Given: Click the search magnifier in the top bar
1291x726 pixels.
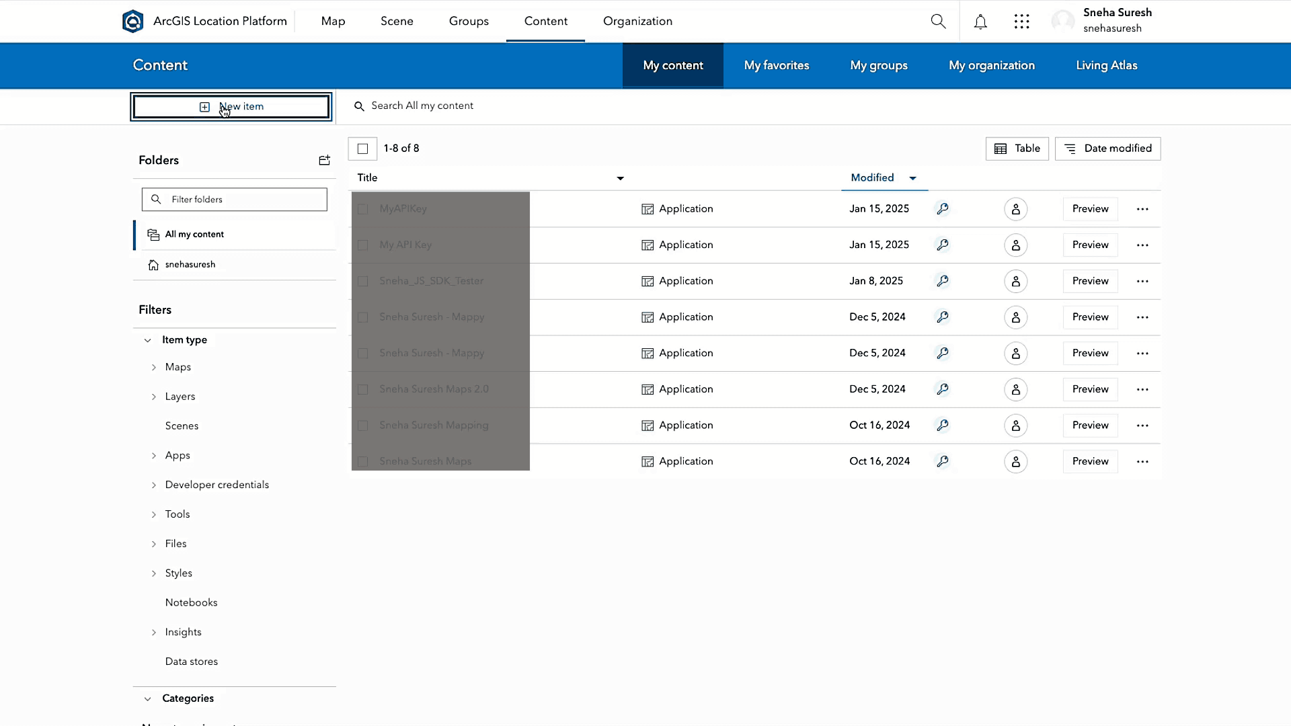Looking at the screenshot, I should click(938, 21).
